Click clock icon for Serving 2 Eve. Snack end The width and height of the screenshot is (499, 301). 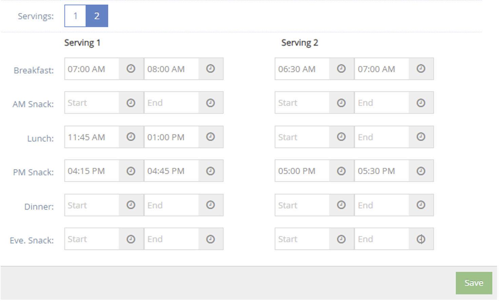[421, 239]
